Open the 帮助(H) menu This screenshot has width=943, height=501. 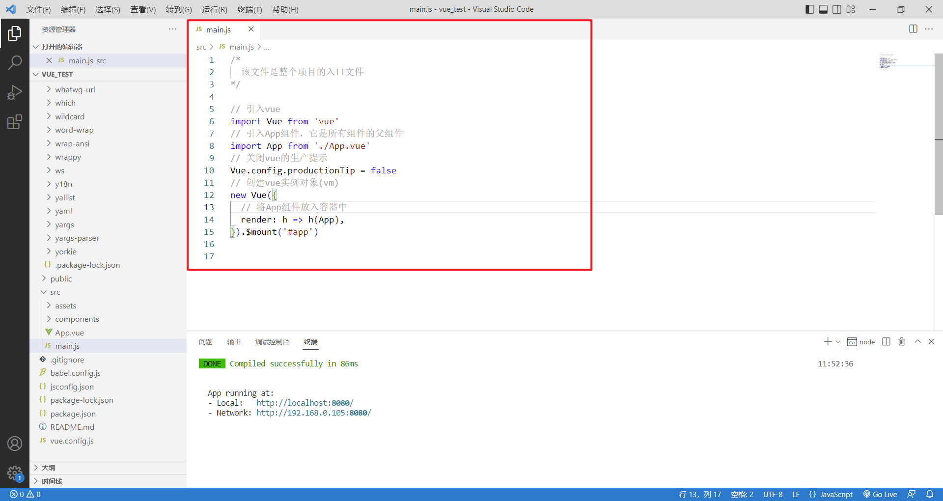285,9
